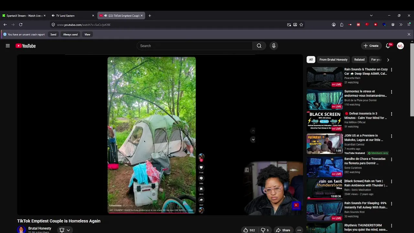The height and width of the screenshot is (233, 414).
Task: Reload the current page
Action: coord(21,25)
